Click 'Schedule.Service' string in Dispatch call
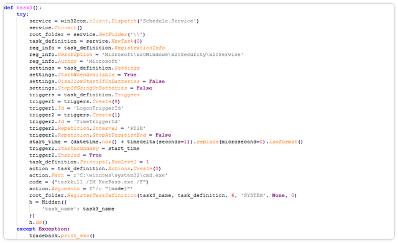The image size is (398, 243). [x=168, y=21]
